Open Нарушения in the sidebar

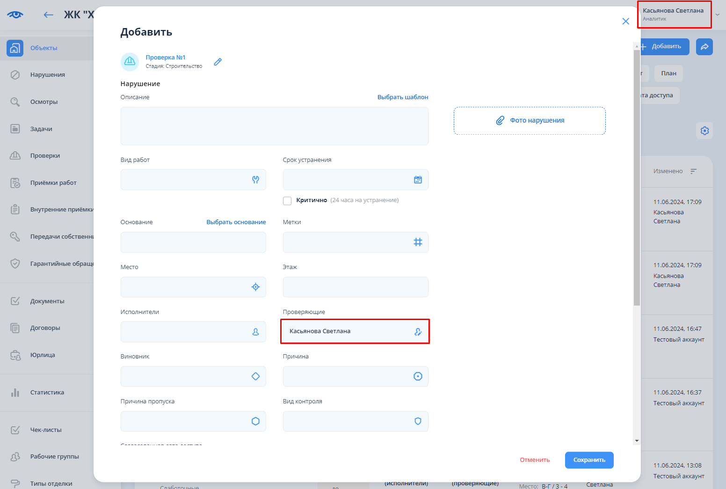pos(47,75)
